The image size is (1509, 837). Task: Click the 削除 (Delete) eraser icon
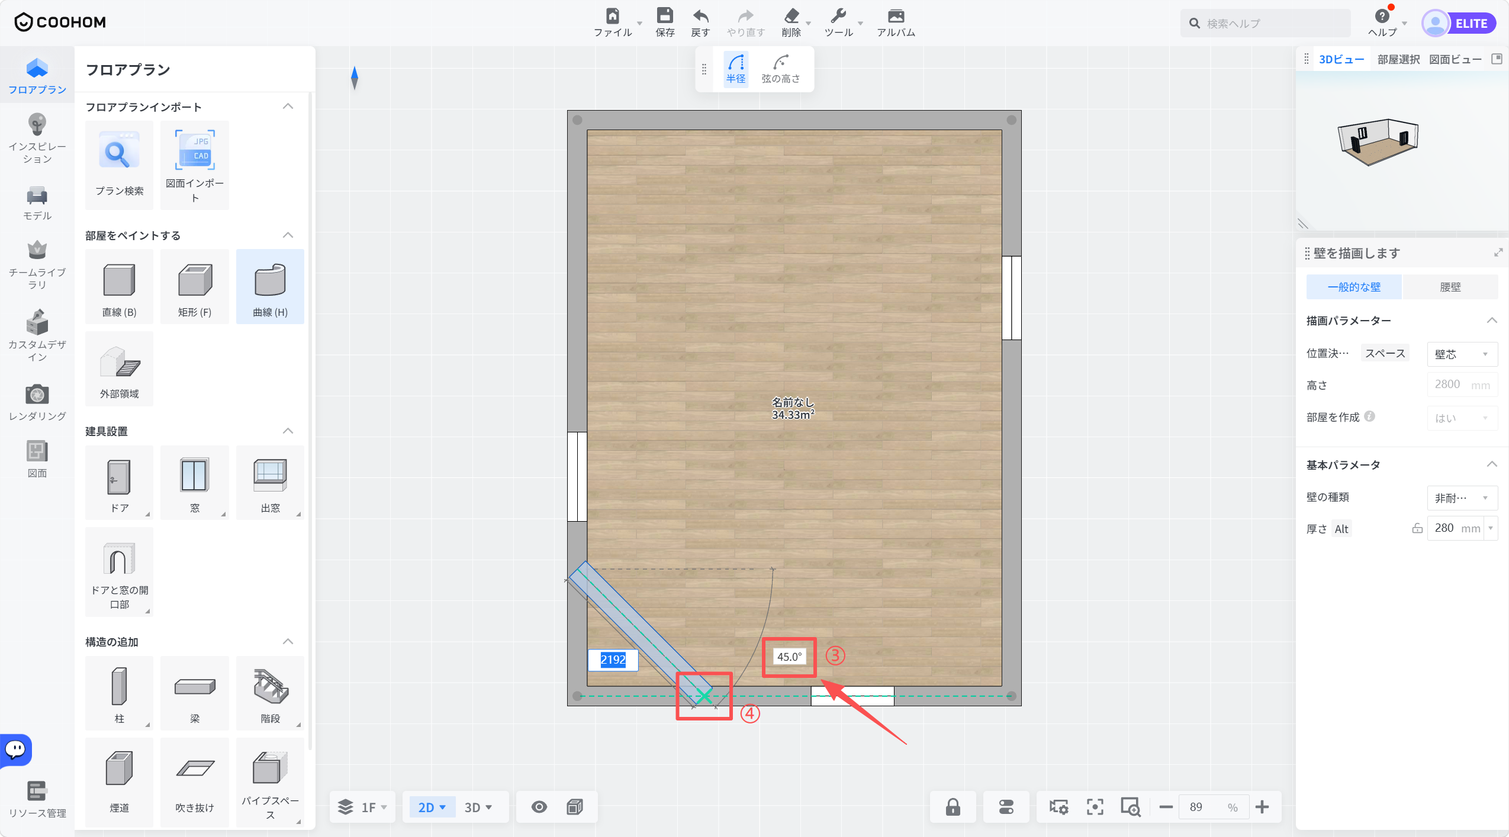pyautogui.click(x=791, y=22)
